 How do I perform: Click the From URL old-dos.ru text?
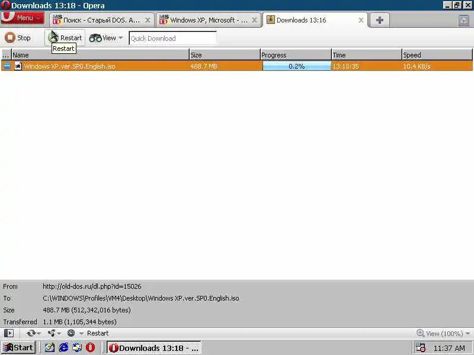click(92, 286)
